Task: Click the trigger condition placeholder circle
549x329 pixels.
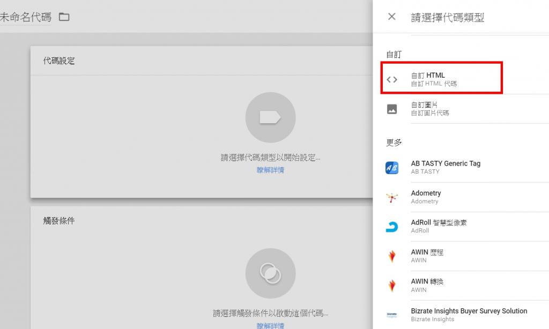Action: tap(270, 273)
